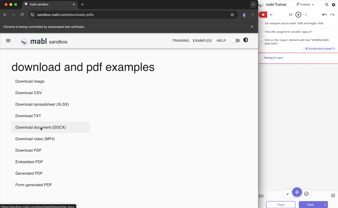Switch to the mabl sandbox browser tab
338x208 pixels.
pos(39,4)
